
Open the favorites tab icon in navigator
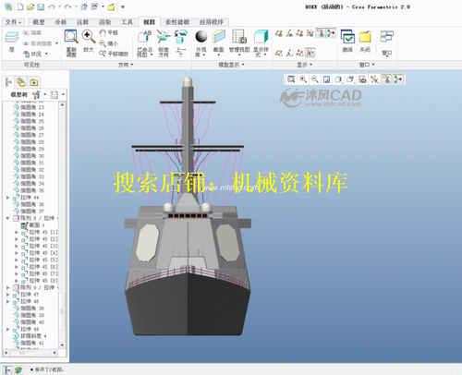click(x=34, y=82)
